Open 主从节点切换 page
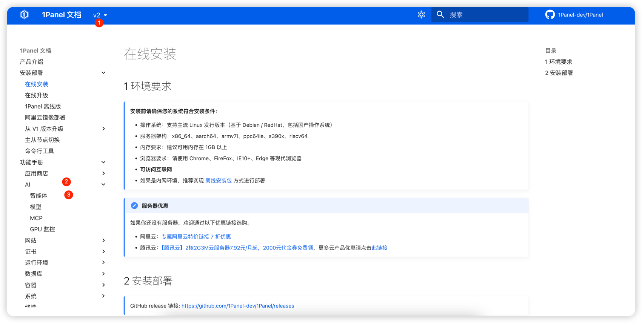The height and width of the screenshot is (323, 642). tap(42, 140)
